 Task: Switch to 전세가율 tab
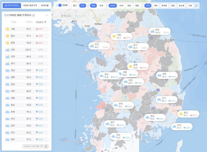pyautogui.click(x=45, y=6)
